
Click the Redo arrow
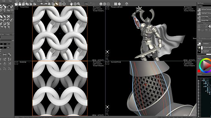click(45, 4)
